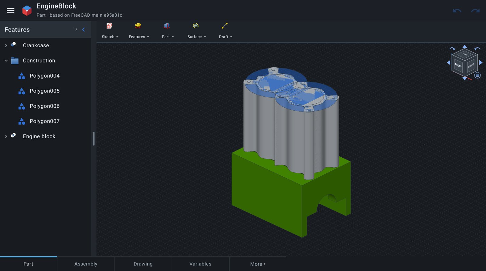Tilt view with navigation cube up arrow

(x=465, y=46)
